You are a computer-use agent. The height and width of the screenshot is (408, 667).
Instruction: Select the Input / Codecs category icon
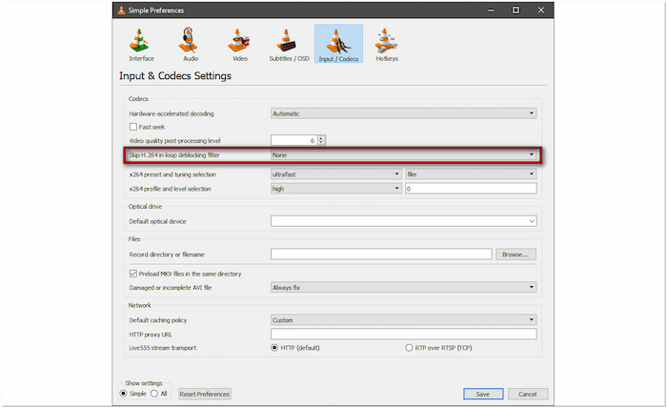pos(338,44)
